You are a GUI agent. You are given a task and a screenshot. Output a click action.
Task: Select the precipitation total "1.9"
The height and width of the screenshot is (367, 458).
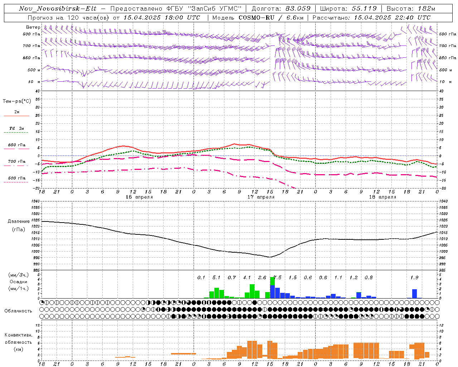(414, 278)
